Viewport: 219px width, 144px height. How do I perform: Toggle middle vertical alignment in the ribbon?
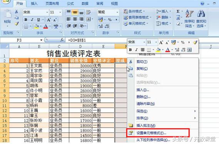(75, 12)
